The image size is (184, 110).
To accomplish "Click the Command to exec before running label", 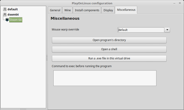I will coord(82,66).
